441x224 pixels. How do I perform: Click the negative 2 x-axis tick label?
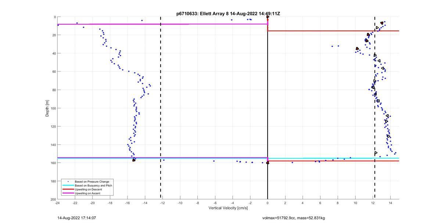[x=250, y=203]
